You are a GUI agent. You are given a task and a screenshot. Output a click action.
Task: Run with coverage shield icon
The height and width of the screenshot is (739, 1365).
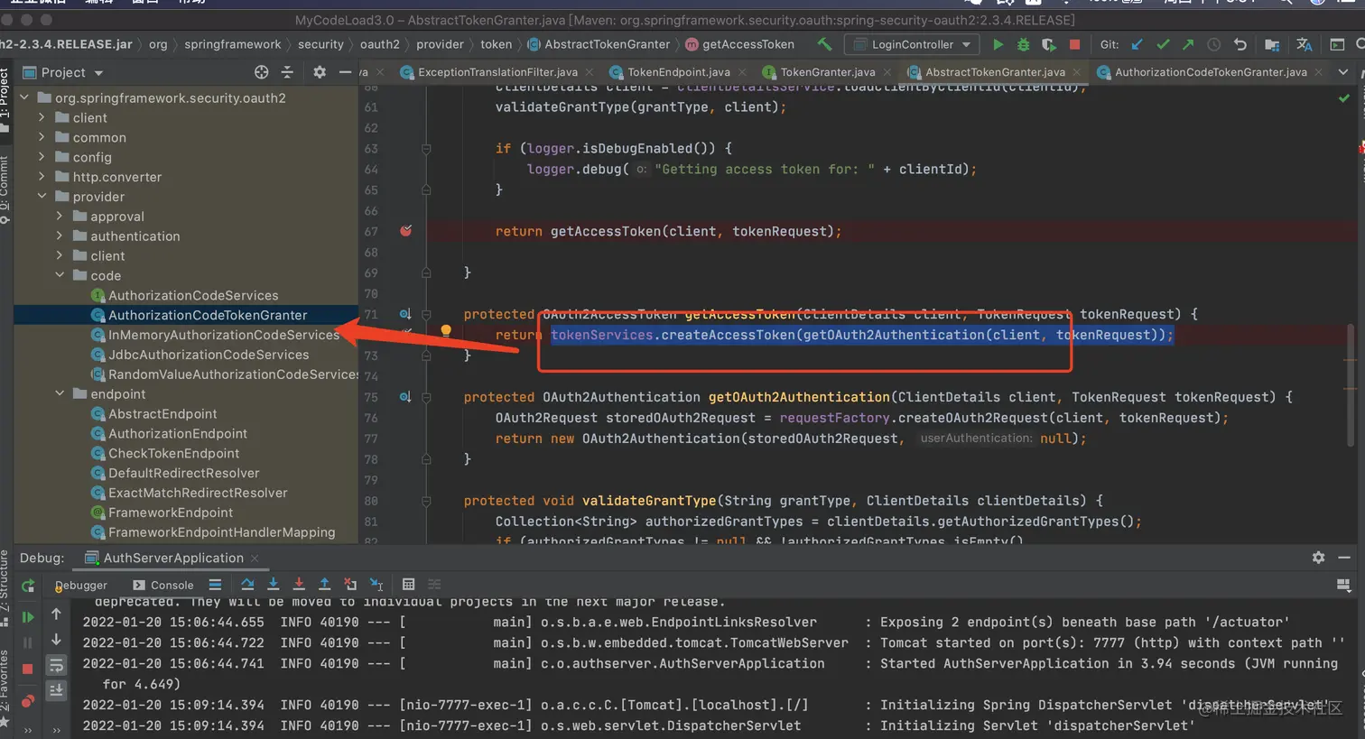[x=1048, y=44]
